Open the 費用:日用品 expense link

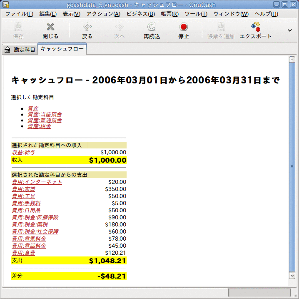26,210
